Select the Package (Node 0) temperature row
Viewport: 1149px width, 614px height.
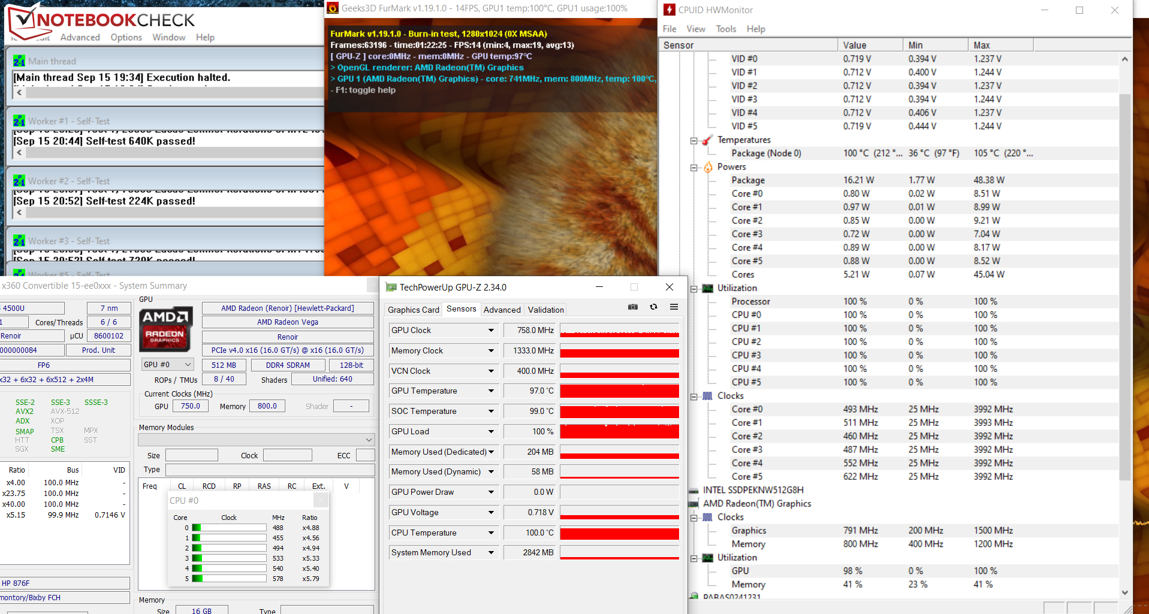(x=888, y=153)
